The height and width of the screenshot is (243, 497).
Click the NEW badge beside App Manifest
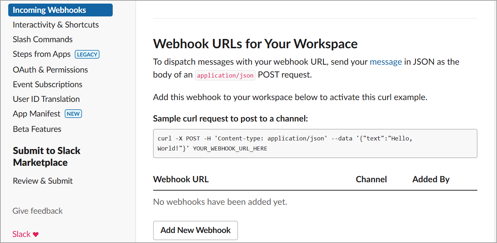pyautogui.click(x=73, y=114)
